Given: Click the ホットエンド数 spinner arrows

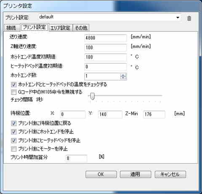Looking at the screenshot, I should tap(123, 76).
